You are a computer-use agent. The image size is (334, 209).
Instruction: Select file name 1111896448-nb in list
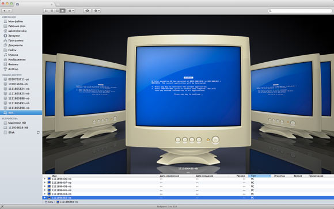(x=62, y=194)
